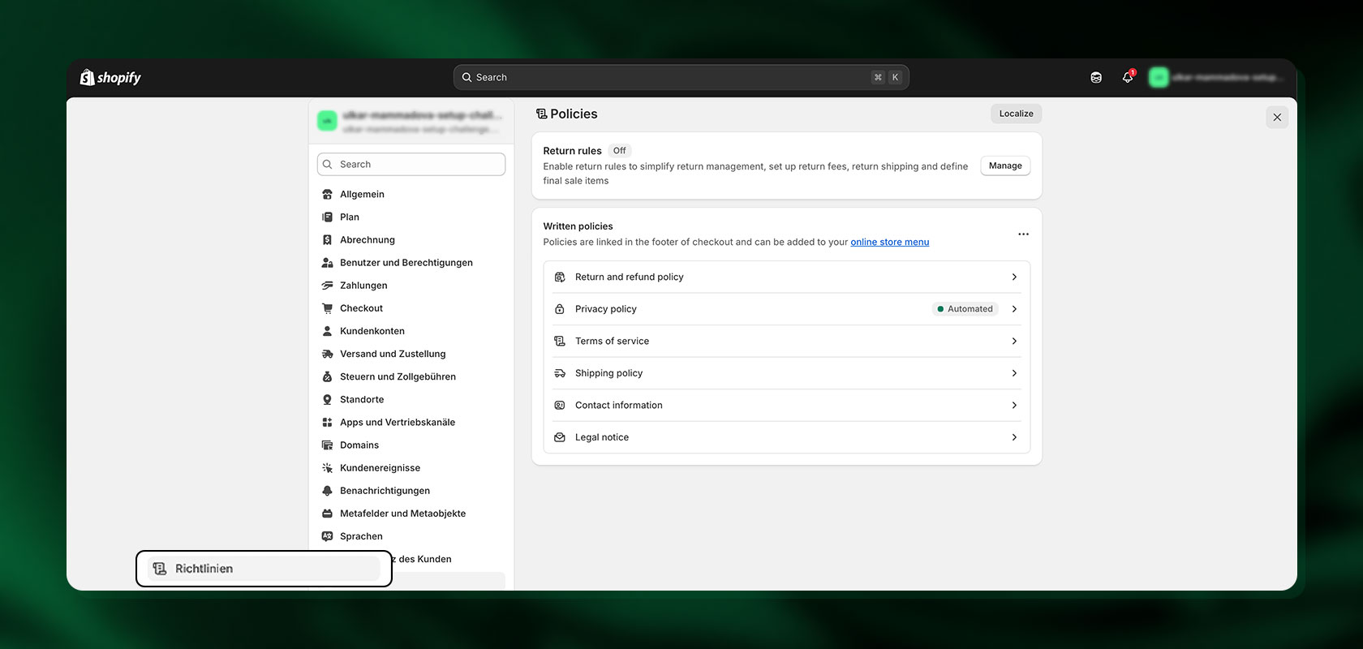Click the Shopify logo

click(110, 77)
